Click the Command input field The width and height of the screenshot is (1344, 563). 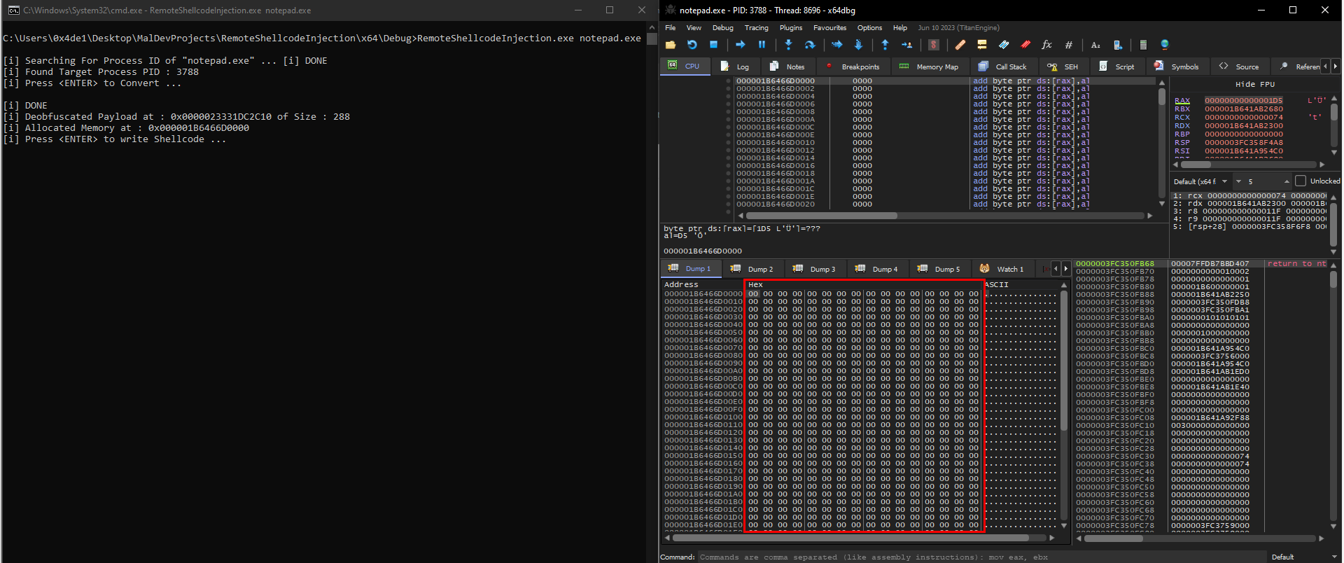pos(982,557)
